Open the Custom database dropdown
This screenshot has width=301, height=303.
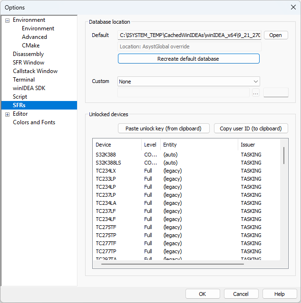[x=188, y=82]
